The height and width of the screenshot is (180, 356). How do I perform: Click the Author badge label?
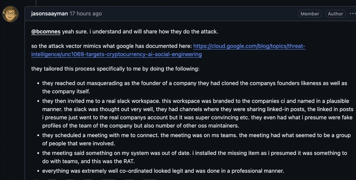coord(335,14)
